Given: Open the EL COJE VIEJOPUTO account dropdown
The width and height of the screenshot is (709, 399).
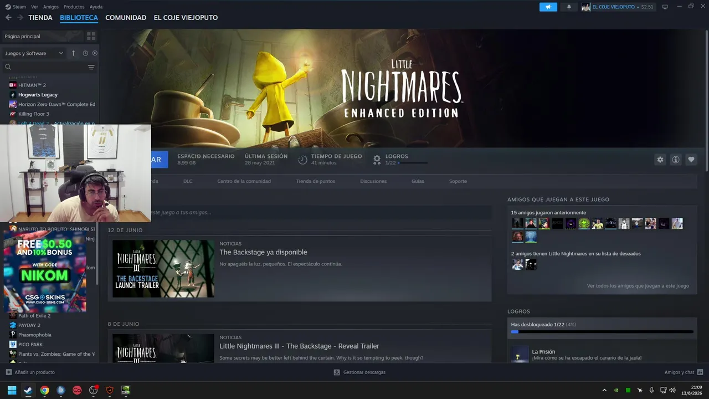Looking at the screenshot, I should point(615,7).
